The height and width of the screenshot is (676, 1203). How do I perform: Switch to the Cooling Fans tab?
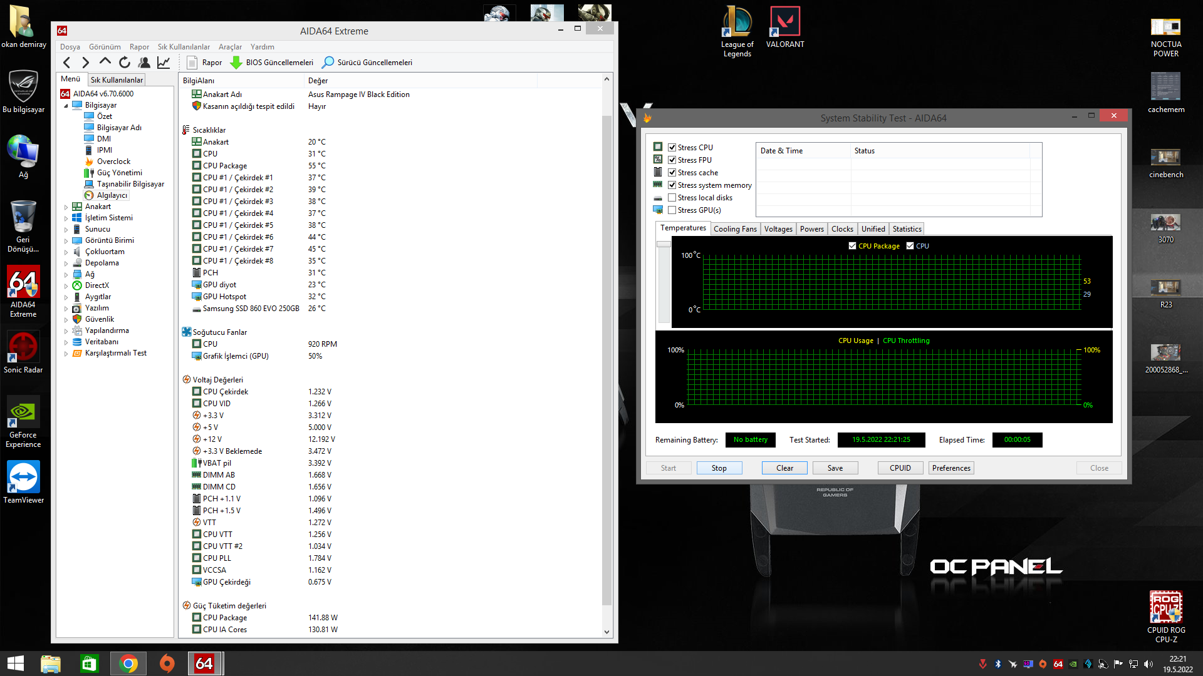pos(734,229)
